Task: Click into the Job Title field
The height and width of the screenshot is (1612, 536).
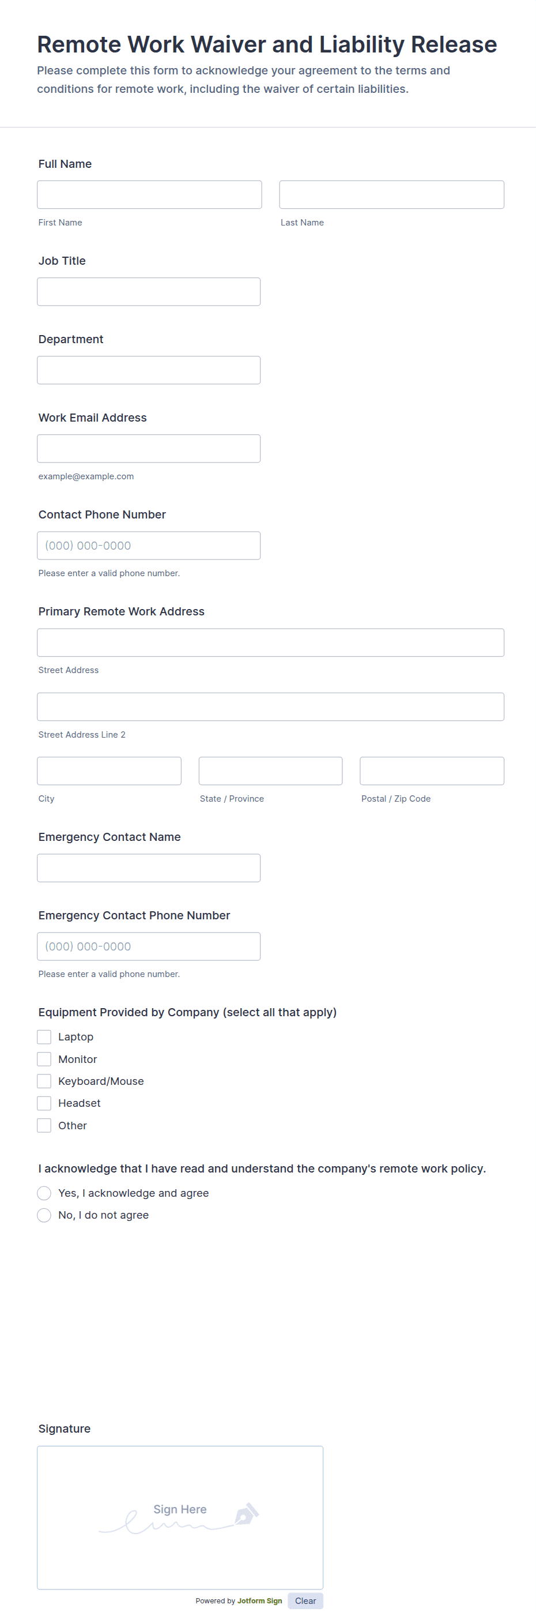Action: pyautogui.click(x=149, y=292)
